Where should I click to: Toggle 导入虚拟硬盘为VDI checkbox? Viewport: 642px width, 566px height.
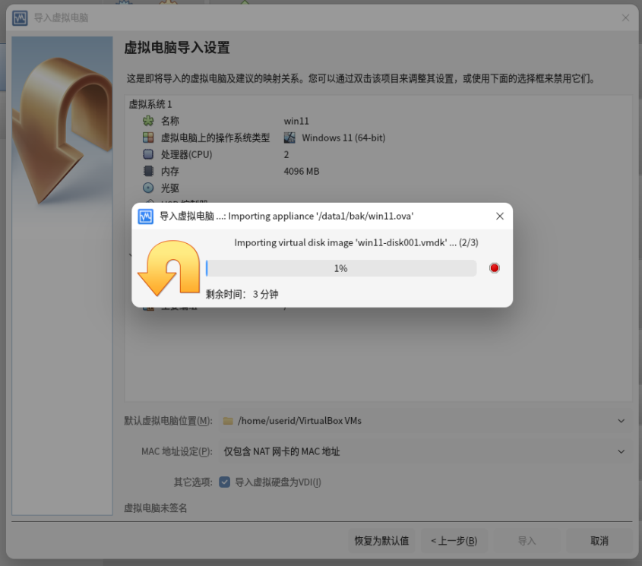tap(224, 482)
